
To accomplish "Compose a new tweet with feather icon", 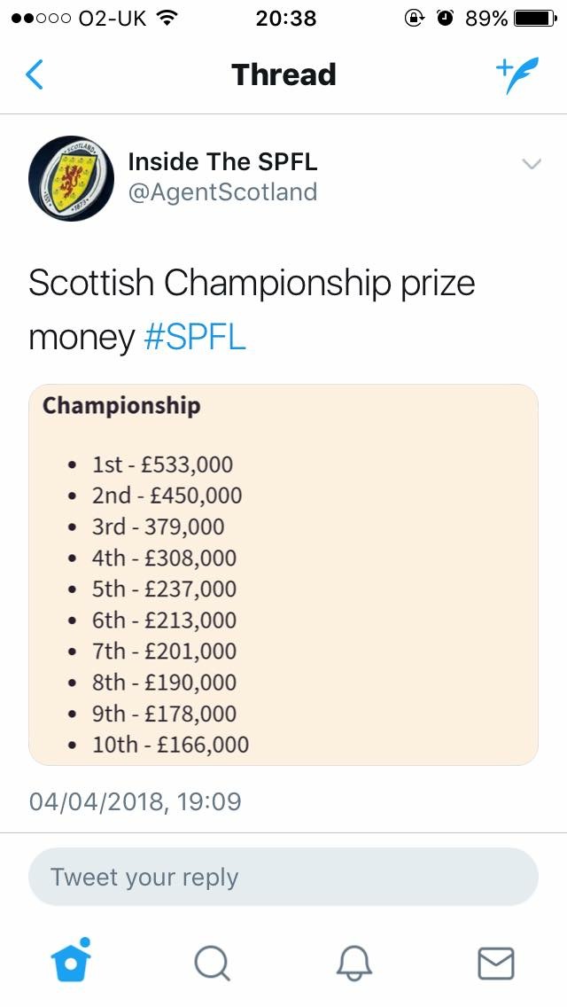I will 517,74.
